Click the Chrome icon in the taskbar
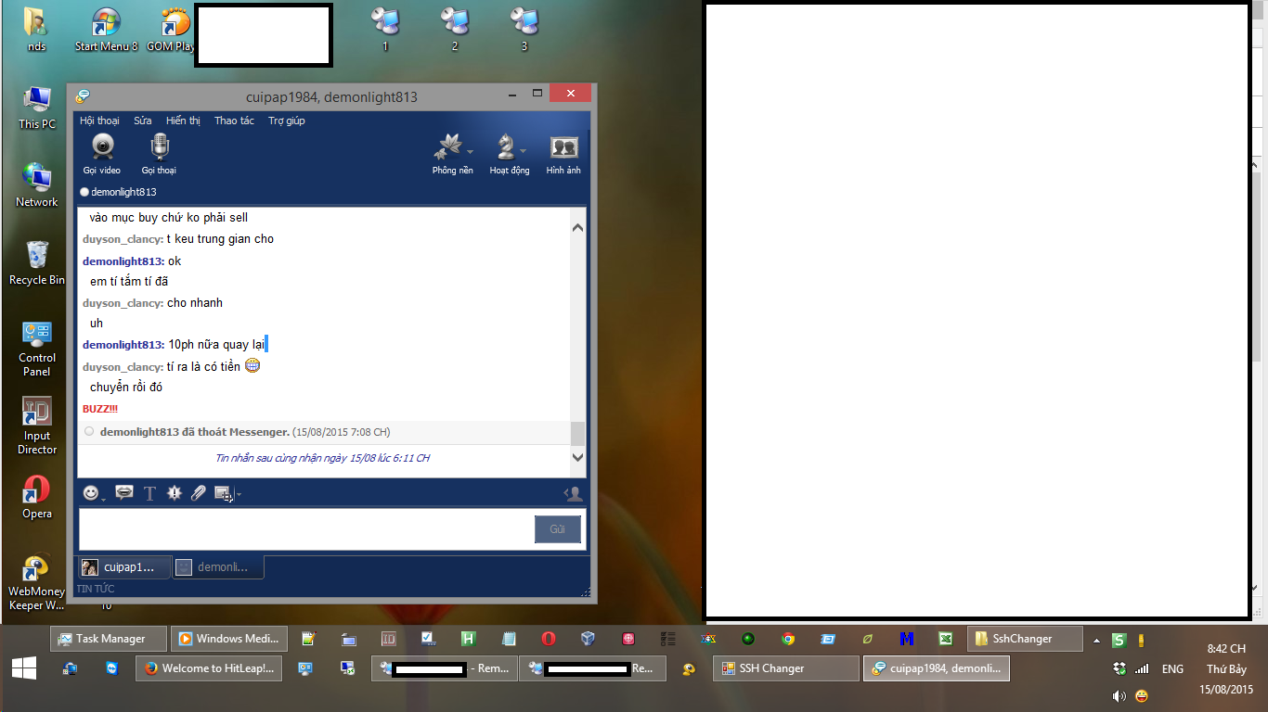This screenshot has height=712, width=1268. (x=788, y=639)
